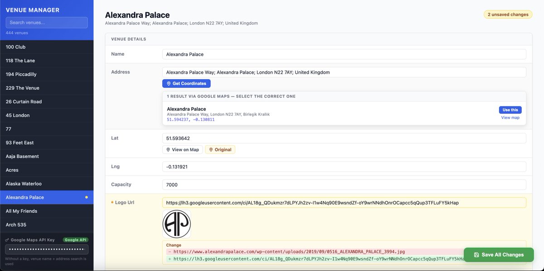
Task: Click the key icon beside Google Maps API Key
Action: click(7, 240)
